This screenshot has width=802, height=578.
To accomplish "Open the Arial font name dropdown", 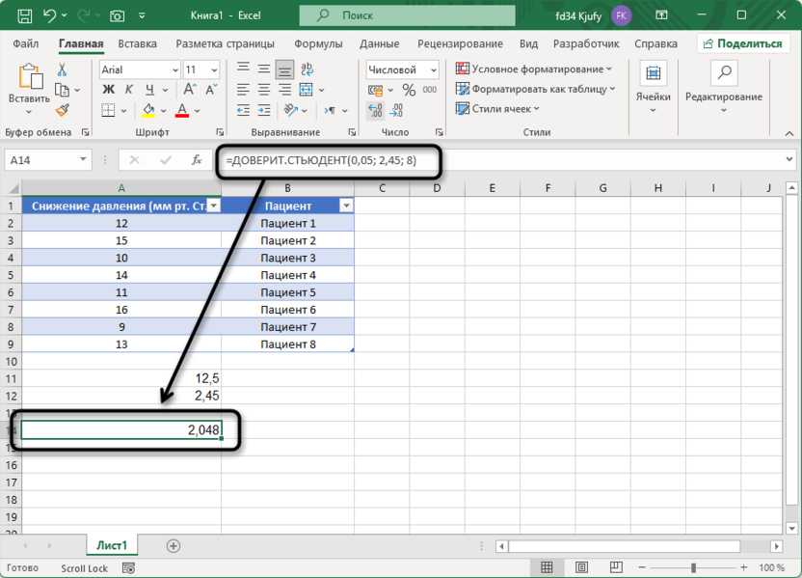I will (x=174, y=70).
